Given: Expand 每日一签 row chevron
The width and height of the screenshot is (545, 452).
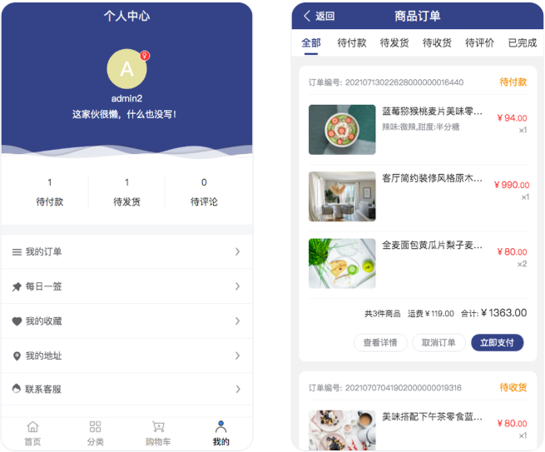Looking at the screenshot, I should [237, 286].
